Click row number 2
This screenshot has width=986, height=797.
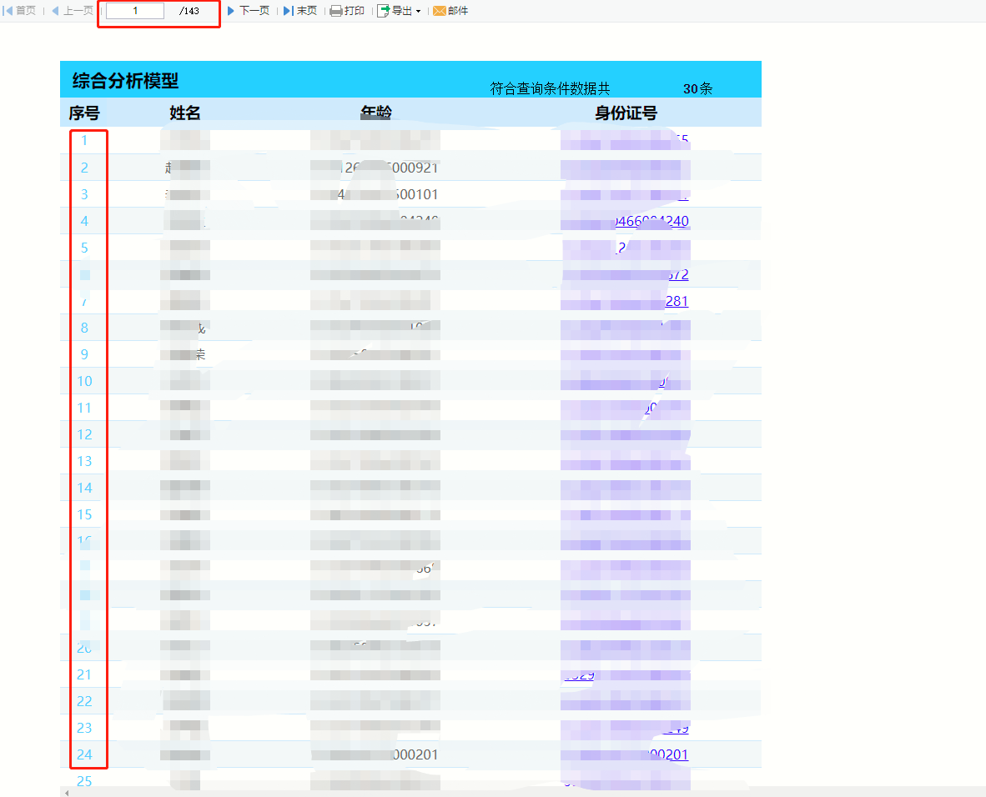coord(84,168)
